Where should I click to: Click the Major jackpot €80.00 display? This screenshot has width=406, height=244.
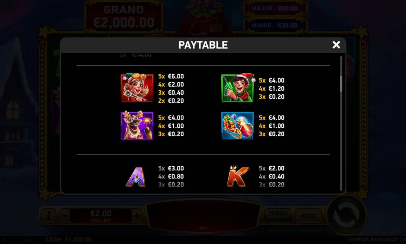pos(275,9)
